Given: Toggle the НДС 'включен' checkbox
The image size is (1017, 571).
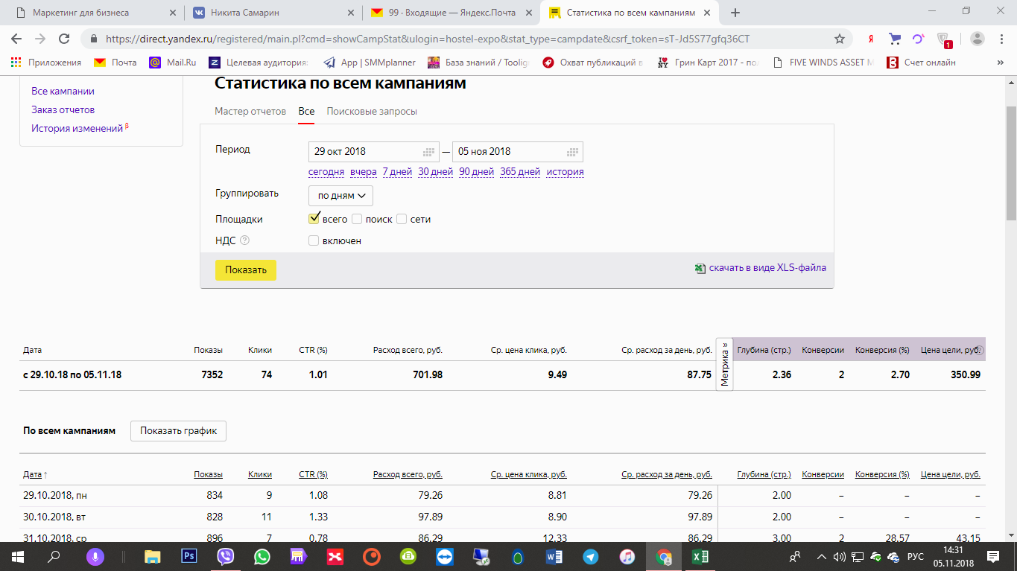Looking at the screenshot, I should [314, 240].
